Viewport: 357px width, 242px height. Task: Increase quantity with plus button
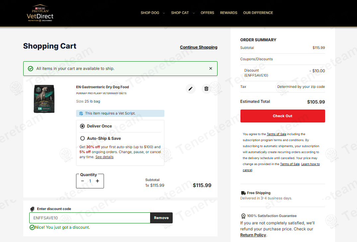(97, 181)
